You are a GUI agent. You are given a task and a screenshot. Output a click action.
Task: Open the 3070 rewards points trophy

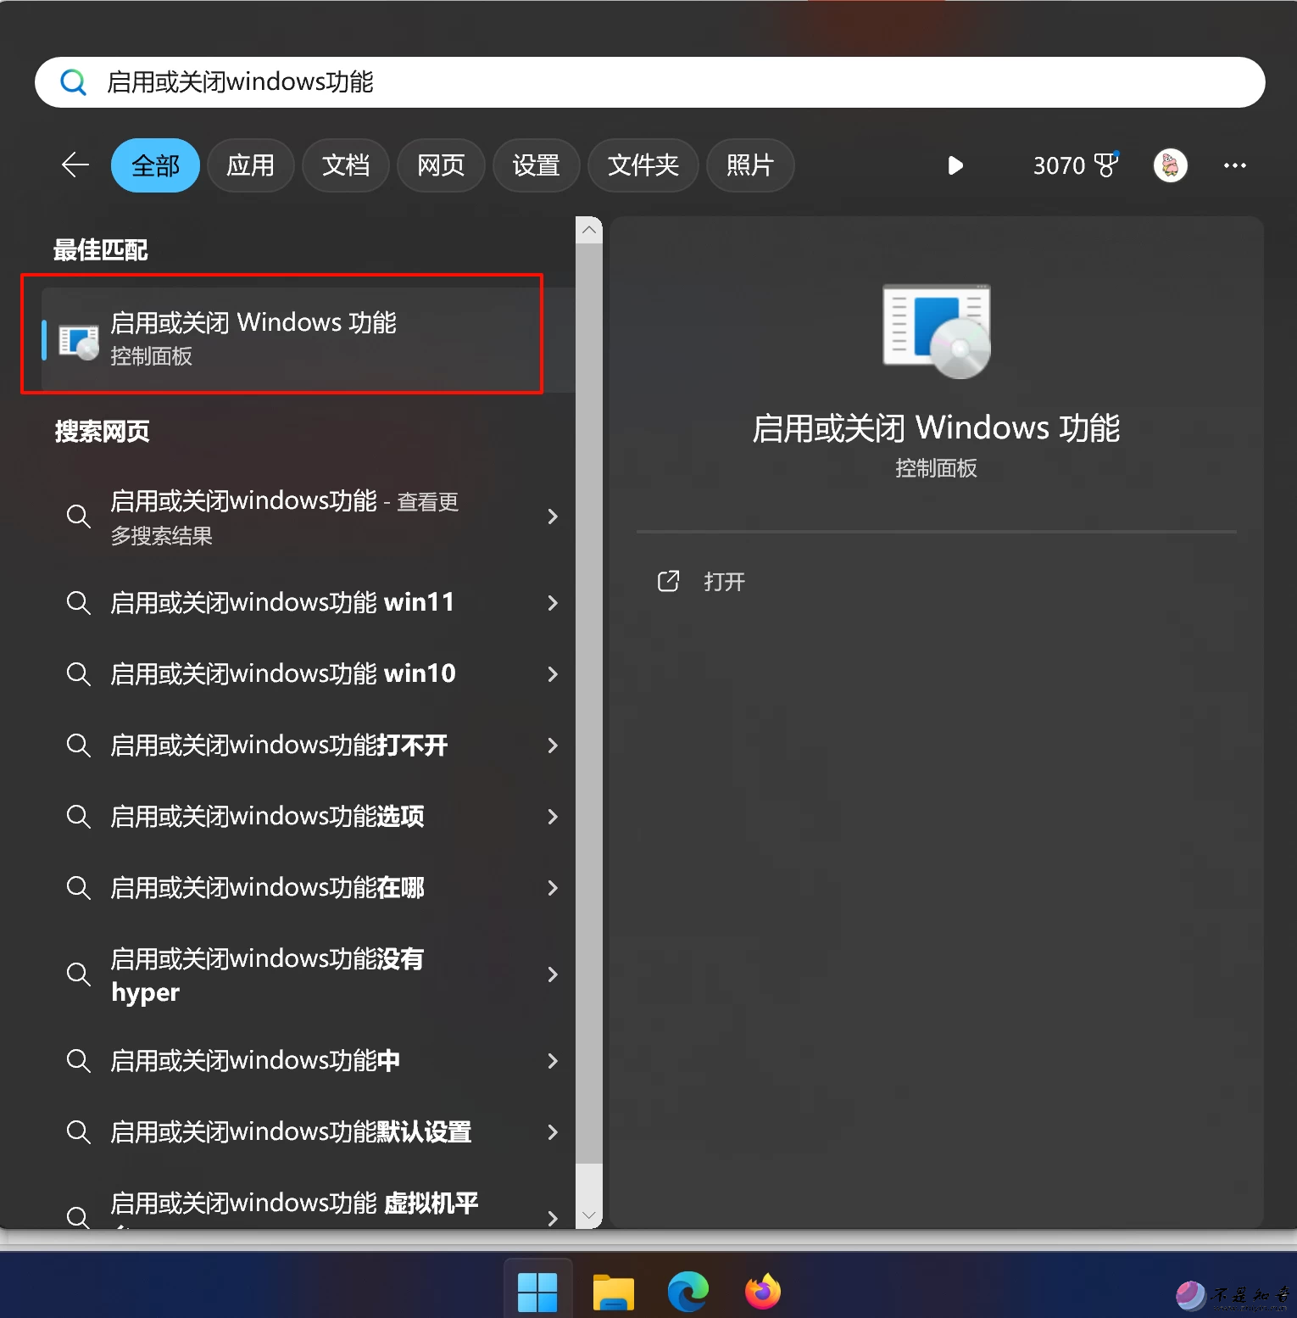point(1076,165)
